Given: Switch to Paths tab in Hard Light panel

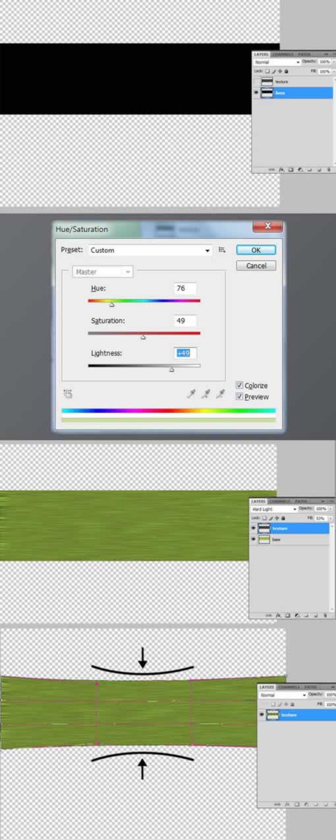Looking at the screenshot, I should [x=300, y=501].
